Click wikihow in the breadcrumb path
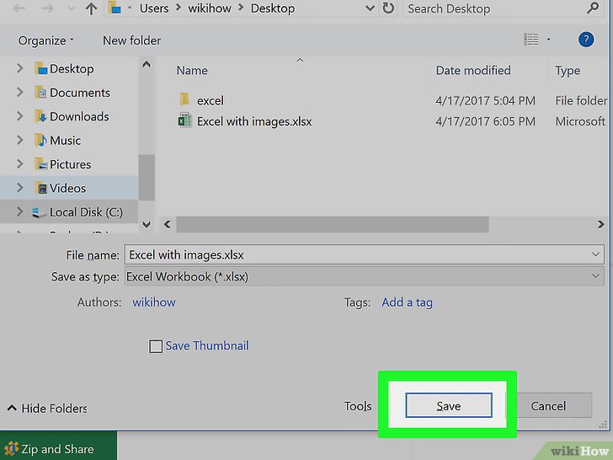The image size is (613, 460). [210, 8]
